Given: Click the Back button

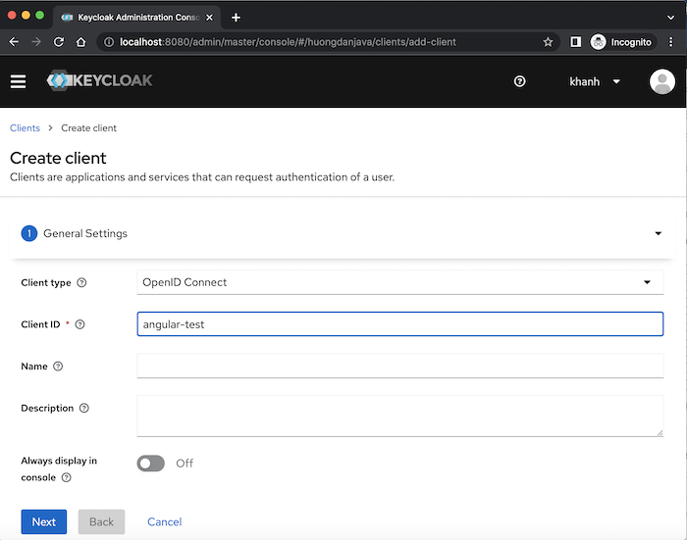Looking at the screenshot, I should point(101,521).
